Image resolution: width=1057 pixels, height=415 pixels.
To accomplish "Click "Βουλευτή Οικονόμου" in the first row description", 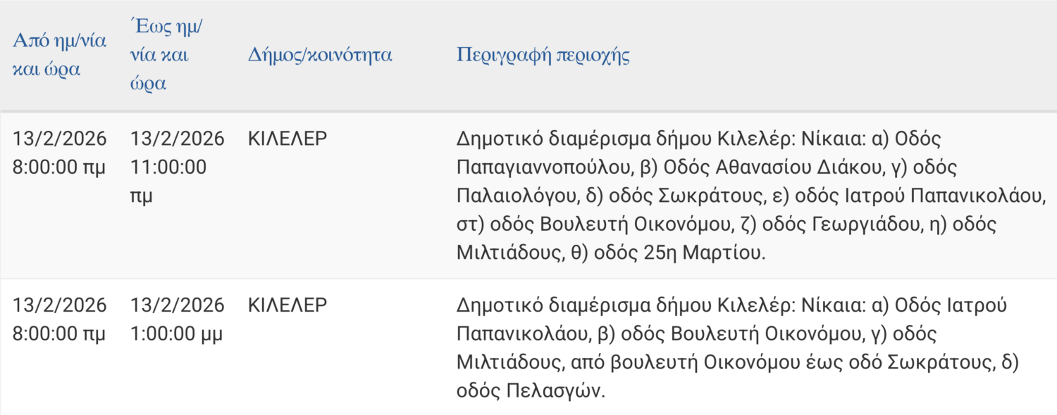I will coord(632,224).
